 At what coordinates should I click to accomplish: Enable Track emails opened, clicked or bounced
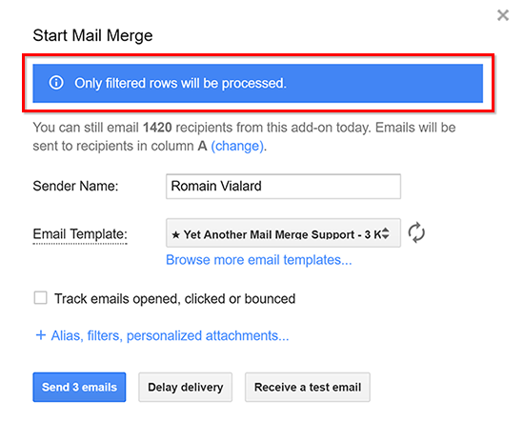tap(40, 298)
